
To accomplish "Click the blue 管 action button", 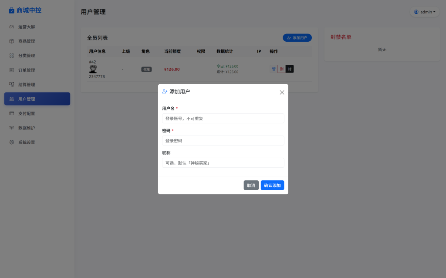I will point(274,69).
